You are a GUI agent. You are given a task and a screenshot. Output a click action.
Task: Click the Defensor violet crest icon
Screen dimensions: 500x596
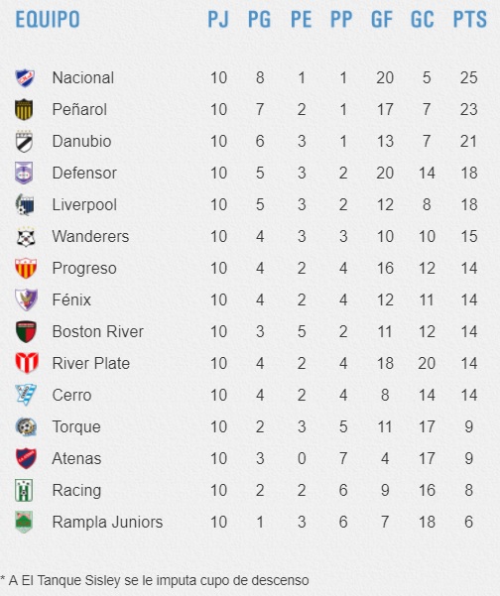pos(24,173)
